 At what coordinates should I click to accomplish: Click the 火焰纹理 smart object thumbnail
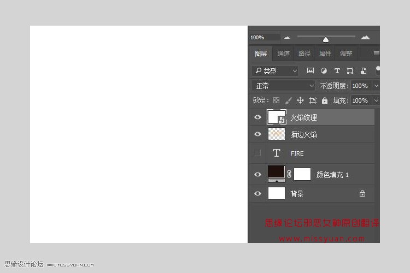pyautogui.click(x=277, y=117)
